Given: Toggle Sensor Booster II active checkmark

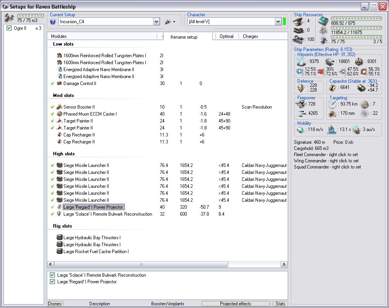Looking at the screenshot, I should 52,107.
